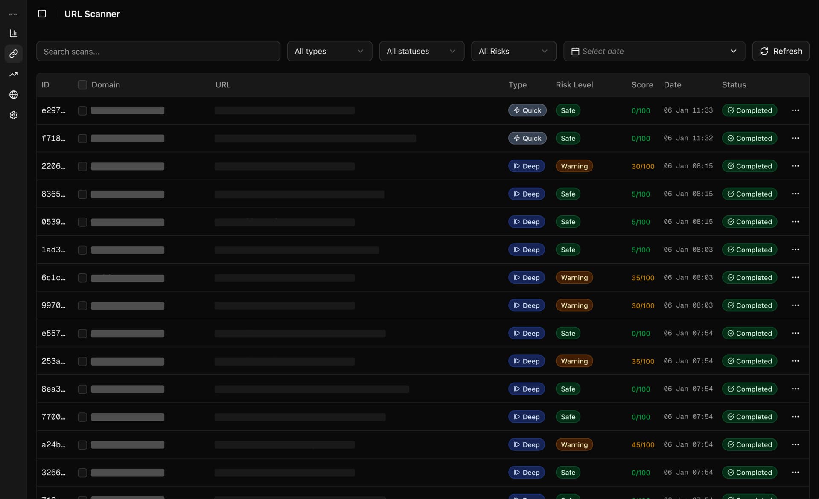Open the analytics bar chart view

(14, 33)
